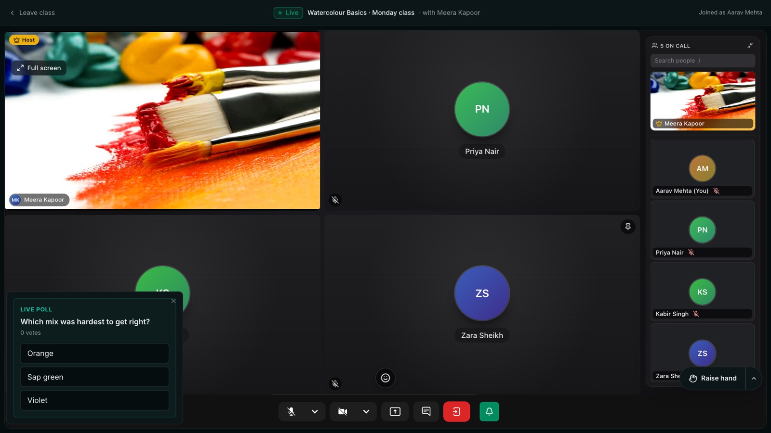
Task: Select Aarav Mehta (You) participant card
Action: (703, 168)
